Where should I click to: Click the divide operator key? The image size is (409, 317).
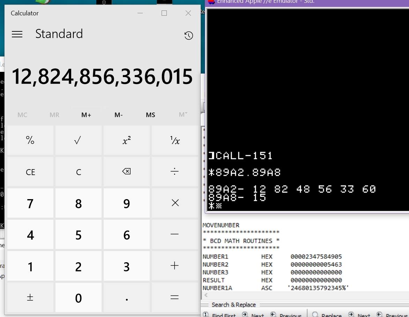tap(175, 172)
